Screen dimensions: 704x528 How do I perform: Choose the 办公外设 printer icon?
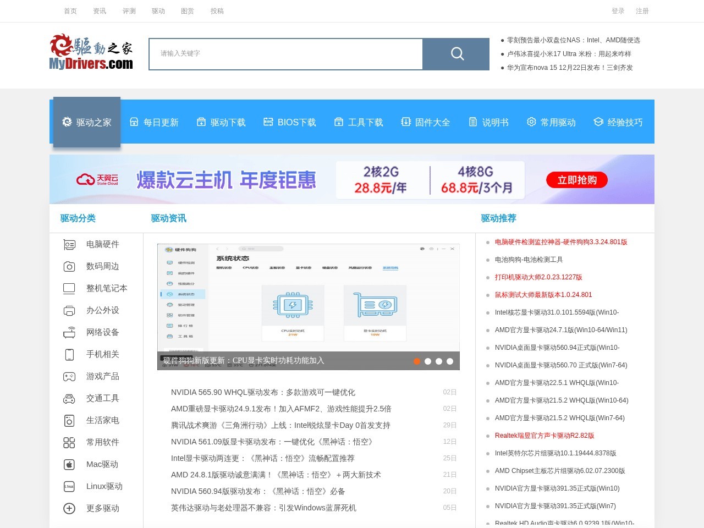tap(69, 311)
